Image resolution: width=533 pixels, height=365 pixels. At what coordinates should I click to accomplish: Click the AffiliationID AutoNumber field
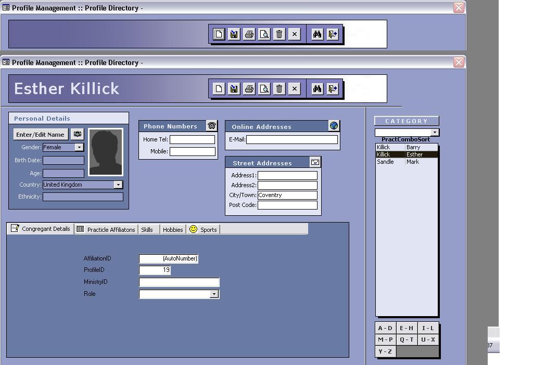point(169,259)
